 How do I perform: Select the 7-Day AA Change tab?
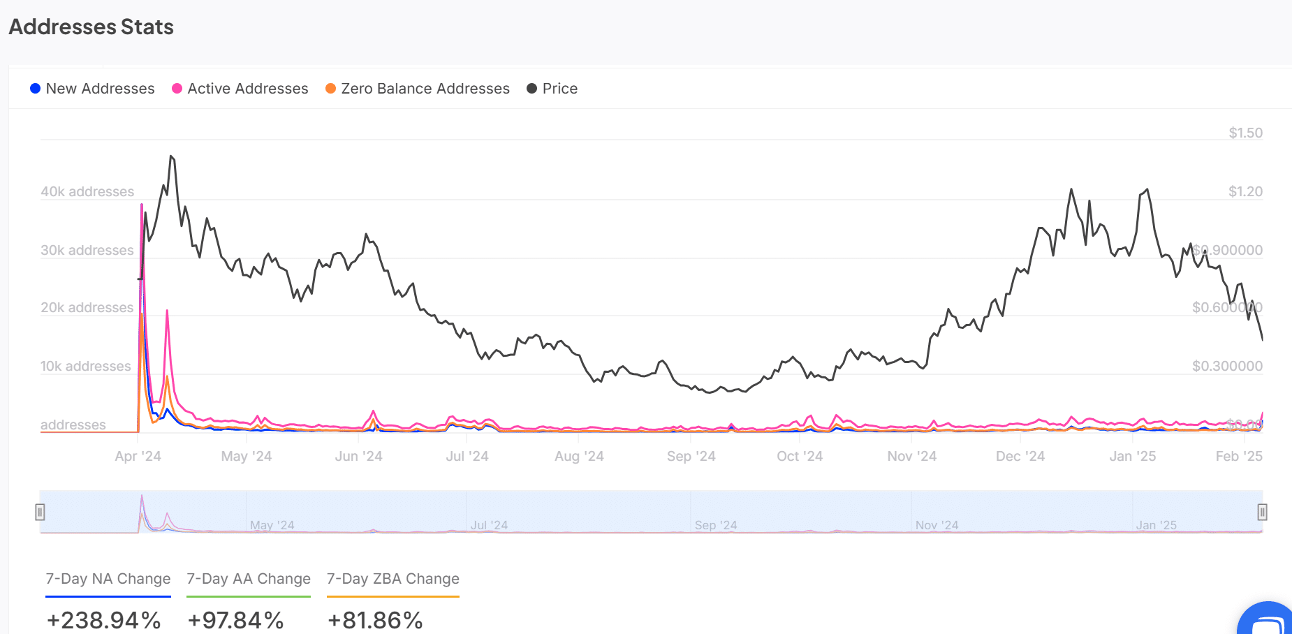click(249, 579)
